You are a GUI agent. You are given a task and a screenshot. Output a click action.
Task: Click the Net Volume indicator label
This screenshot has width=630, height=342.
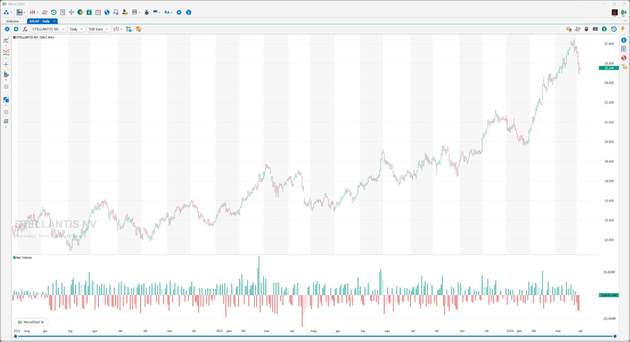pos(22,258)
